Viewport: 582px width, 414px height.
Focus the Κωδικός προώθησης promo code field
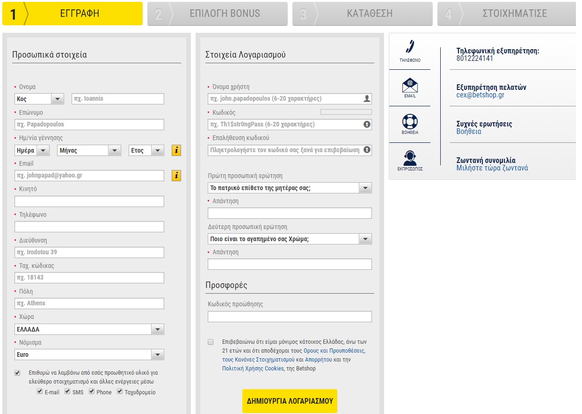point(290,317)
